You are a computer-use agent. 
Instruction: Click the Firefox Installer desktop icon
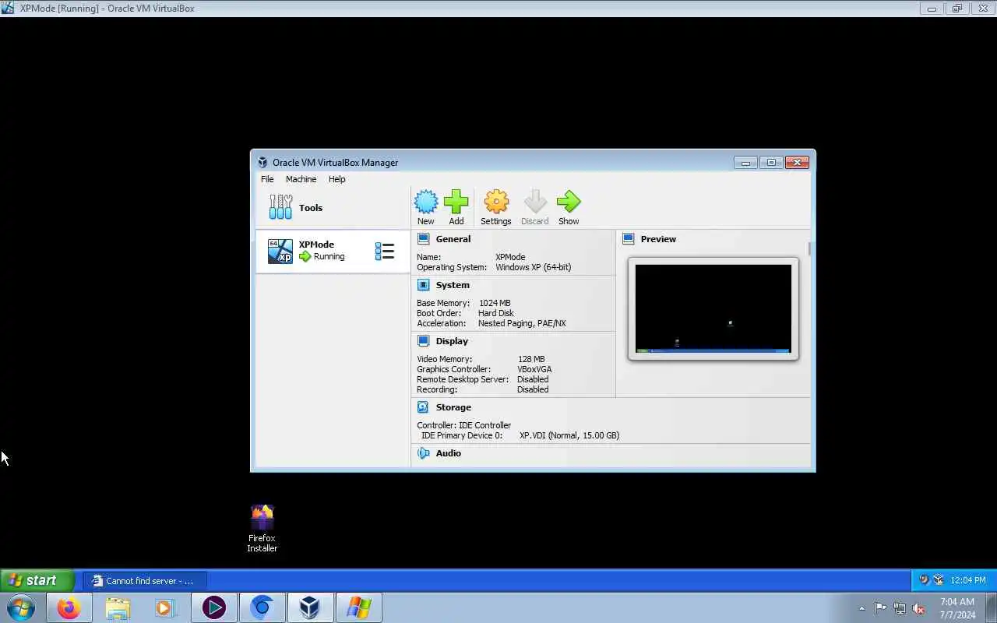262,528
